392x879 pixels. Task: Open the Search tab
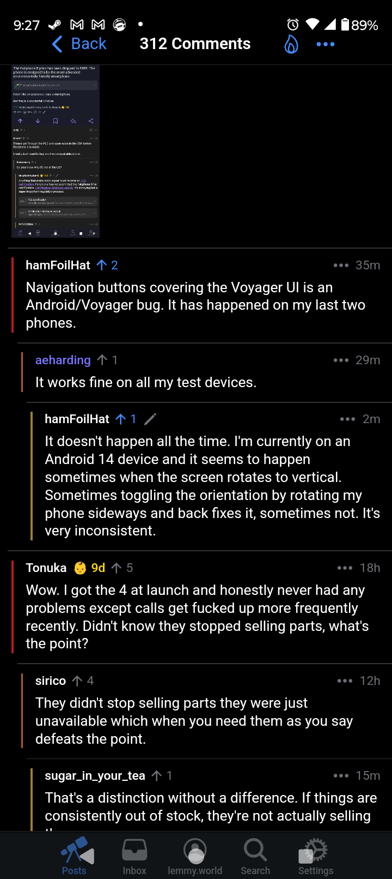[255, 856]
